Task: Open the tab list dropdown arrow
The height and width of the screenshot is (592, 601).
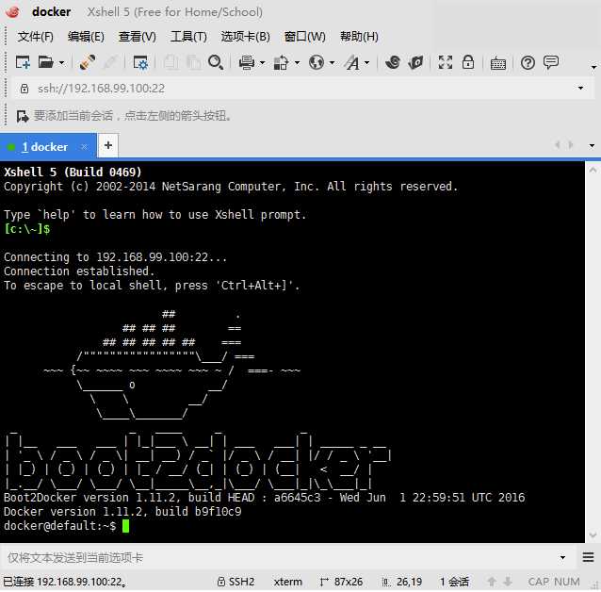Action: coord(592,146)
